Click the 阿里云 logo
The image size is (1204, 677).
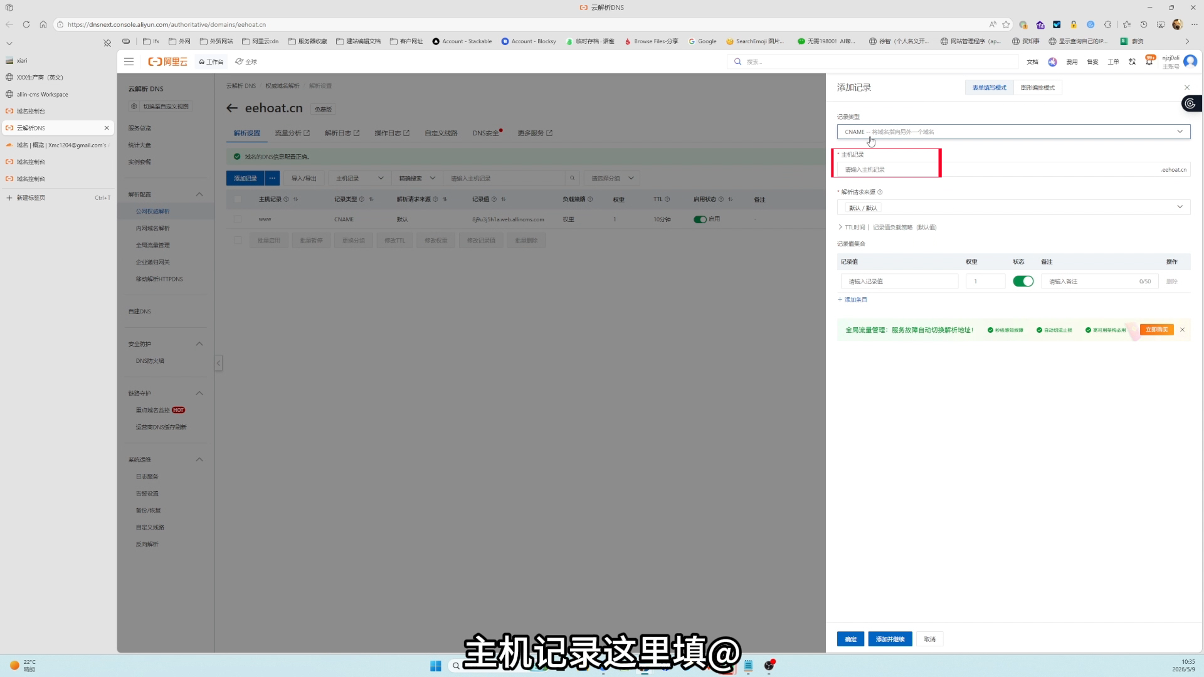(x=167, y=61)
